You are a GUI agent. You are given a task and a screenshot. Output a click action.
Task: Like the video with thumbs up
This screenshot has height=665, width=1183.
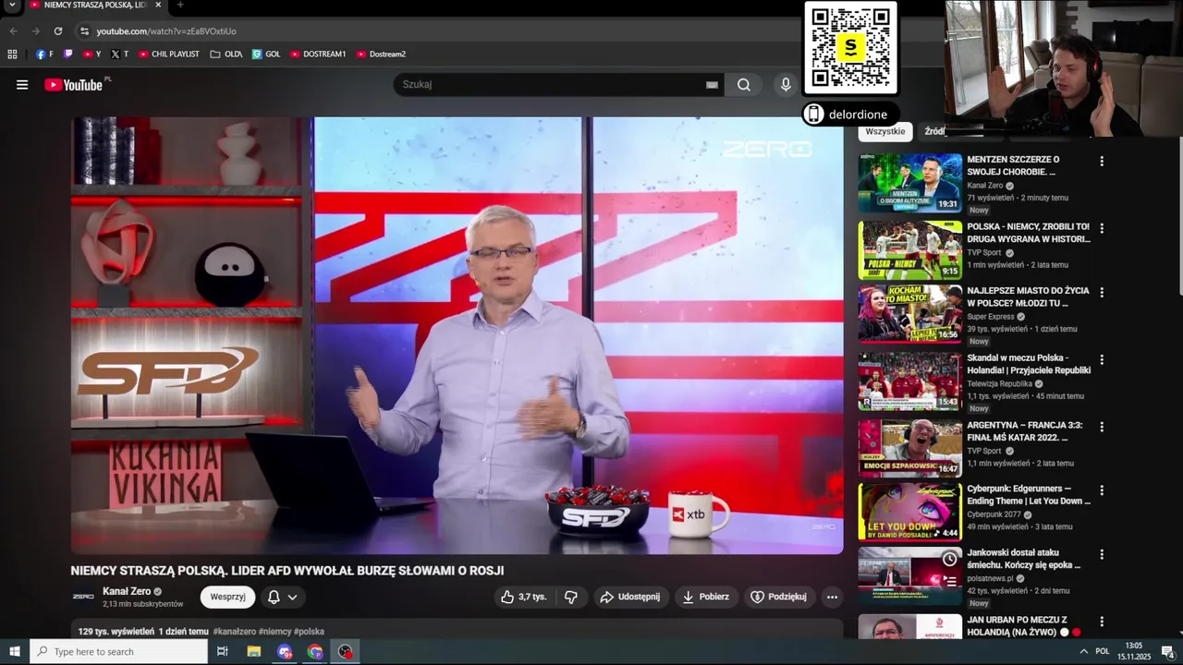coord(524,597)
